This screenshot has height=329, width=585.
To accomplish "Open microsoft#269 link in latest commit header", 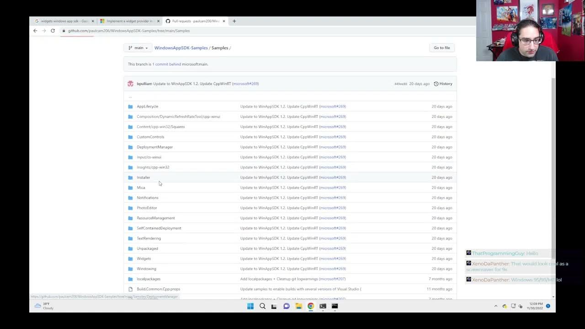I will pyautogui.click(x=246, y=84).
